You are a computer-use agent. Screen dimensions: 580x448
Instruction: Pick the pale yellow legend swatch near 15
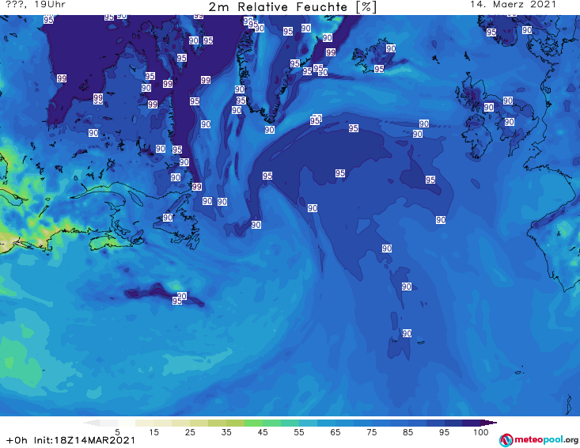coord(145,423)
